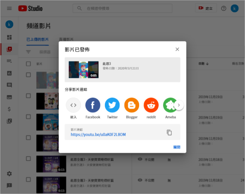Image resolution: width=245 pixels, height=194 pixels.
Task: Click the 在頻道中搜尋 search field
Action: coord(122,8)
